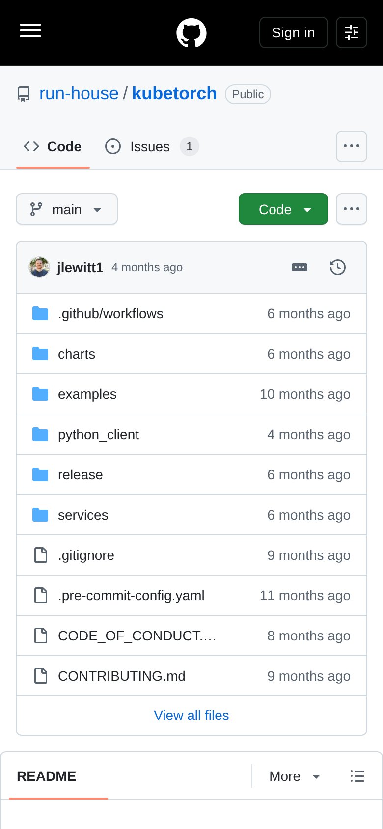View commit history clock icon
This screenshot has height=829, width=383.
coord(338,267)
